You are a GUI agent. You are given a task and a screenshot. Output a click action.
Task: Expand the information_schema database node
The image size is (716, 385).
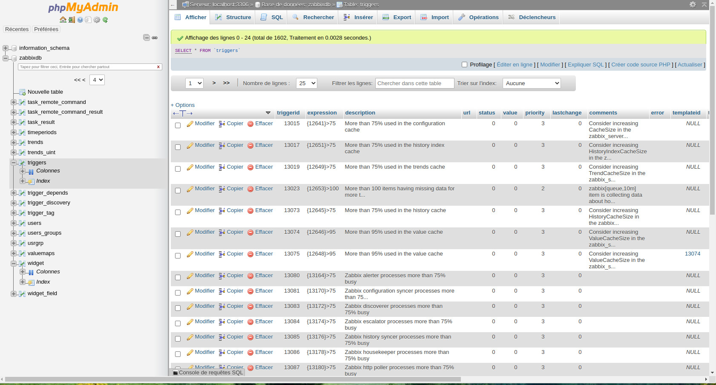point(6,48)
